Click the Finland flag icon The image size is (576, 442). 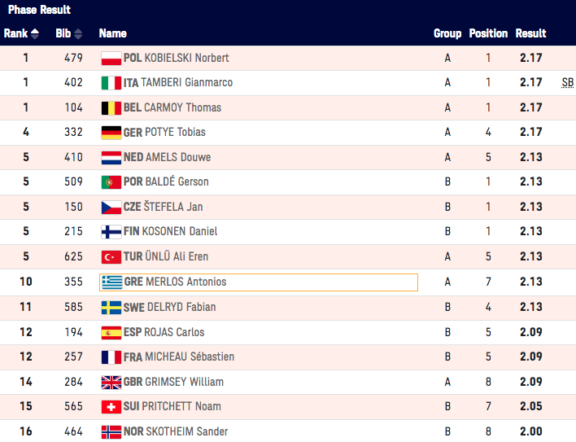click(x=111, y=232)
